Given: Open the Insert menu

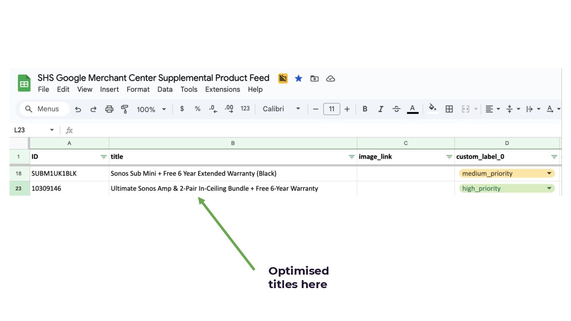Looking at the screenshot, I should coord(109,90).
